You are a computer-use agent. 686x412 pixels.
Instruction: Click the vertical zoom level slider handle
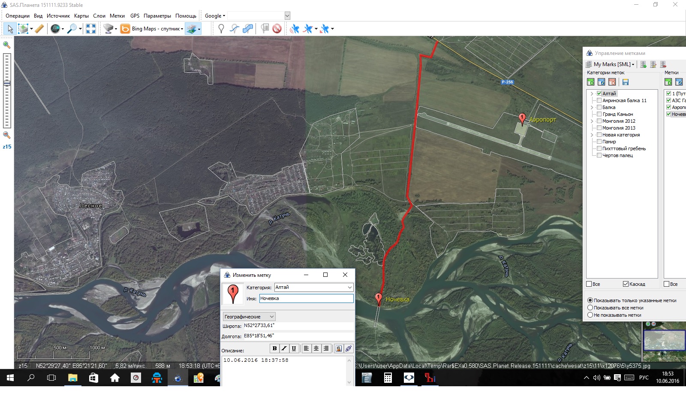point(7,83)
